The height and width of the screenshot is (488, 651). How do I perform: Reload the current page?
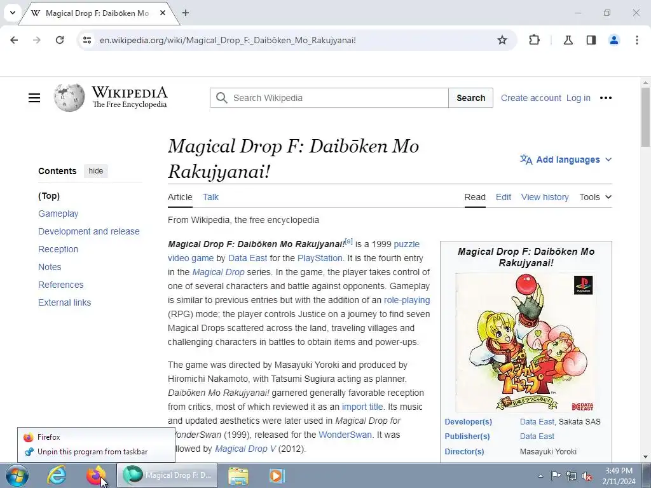(60, 40)
